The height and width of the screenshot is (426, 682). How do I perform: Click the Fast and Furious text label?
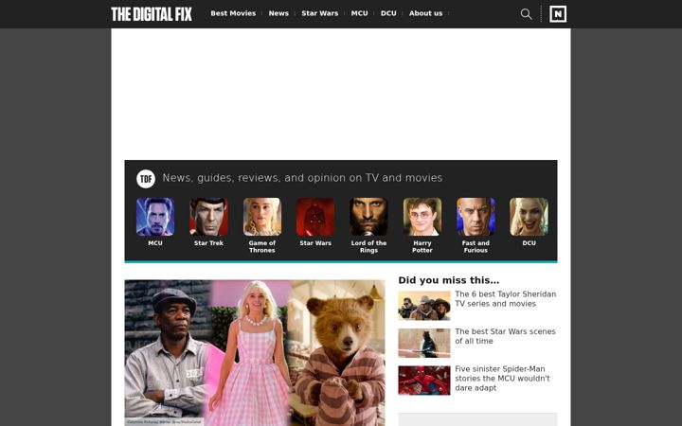(476, 246)
